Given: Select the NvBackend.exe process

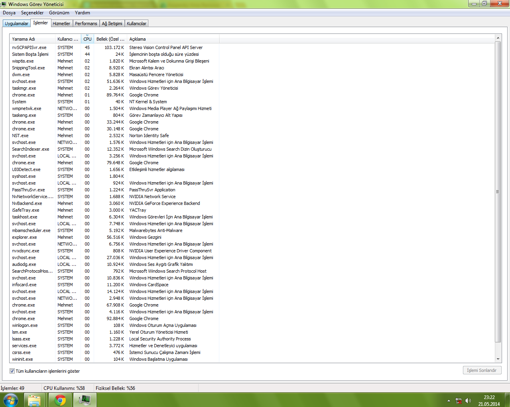Looking at the screenshot, I should point(114,203).
